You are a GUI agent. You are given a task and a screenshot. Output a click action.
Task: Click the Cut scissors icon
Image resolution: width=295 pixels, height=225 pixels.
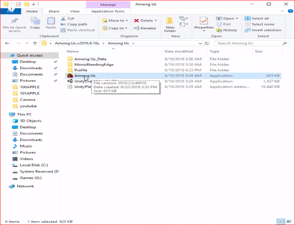63,18
